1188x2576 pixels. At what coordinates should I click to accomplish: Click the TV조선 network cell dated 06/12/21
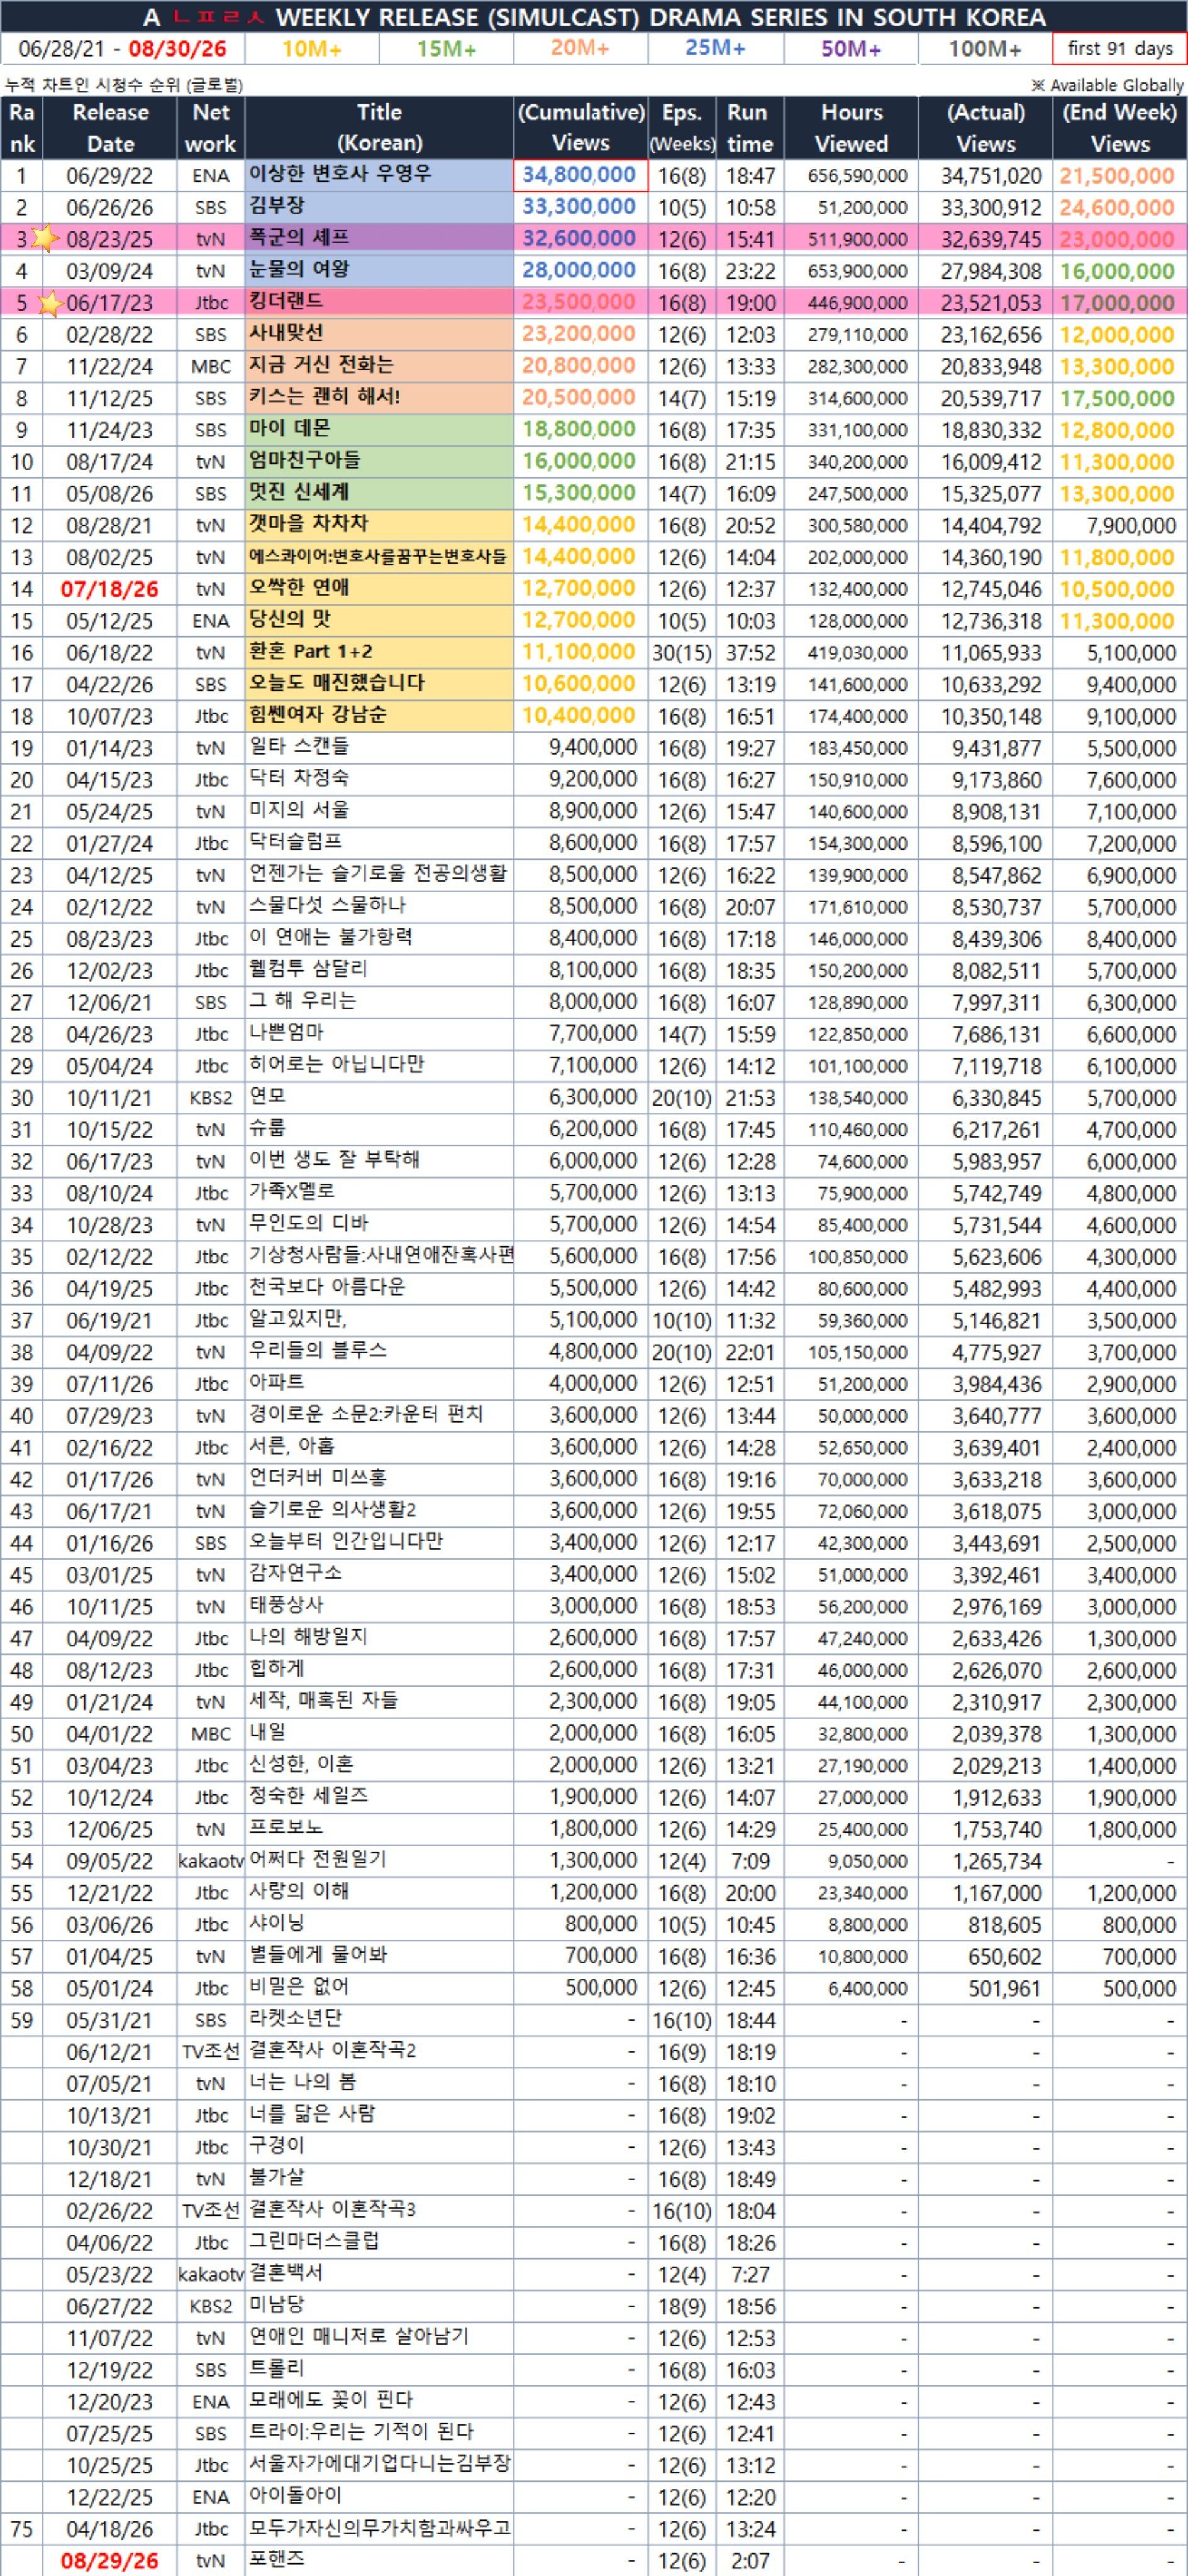pyautogui.click(x=211, y=2052)
